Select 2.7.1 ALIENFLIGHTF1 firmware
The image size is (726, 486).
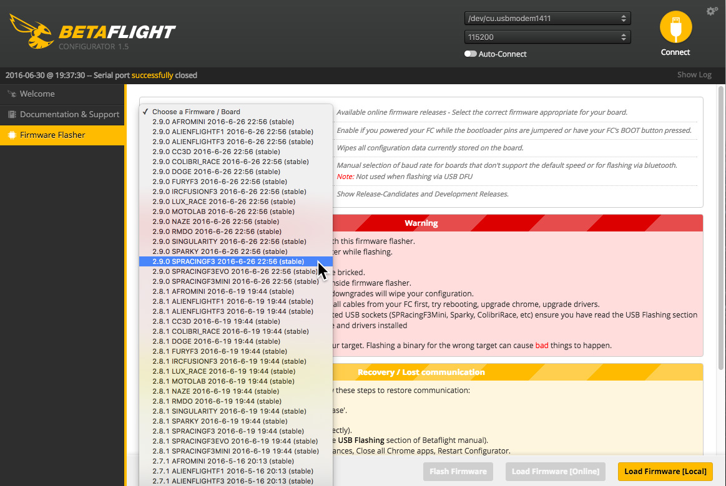point(236,471)
